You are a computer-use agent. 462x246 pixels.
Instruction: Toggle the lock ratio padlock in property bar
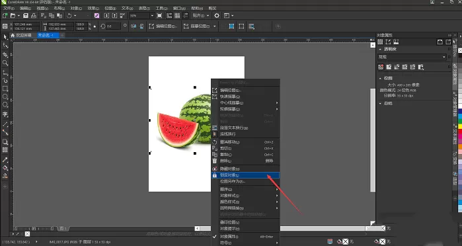(x=95, y=26)
